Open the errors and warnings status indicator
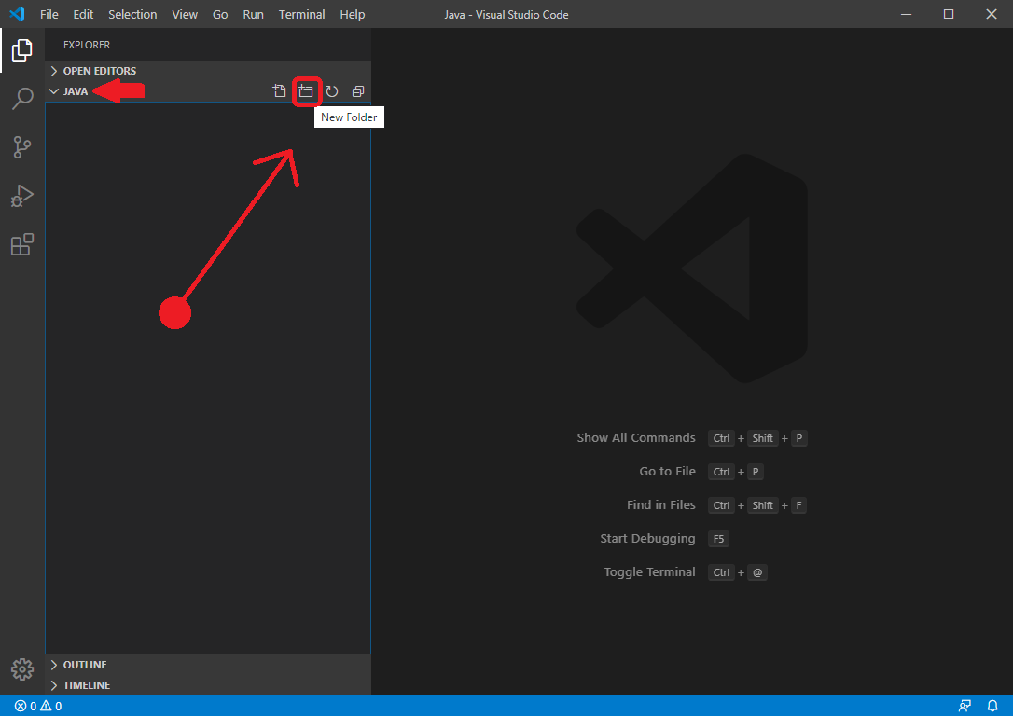The image size is (1013, 716). click(38, 706)
